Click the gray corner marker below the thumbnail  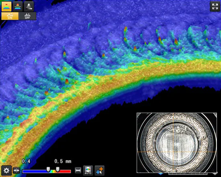[x=215, y=174]
